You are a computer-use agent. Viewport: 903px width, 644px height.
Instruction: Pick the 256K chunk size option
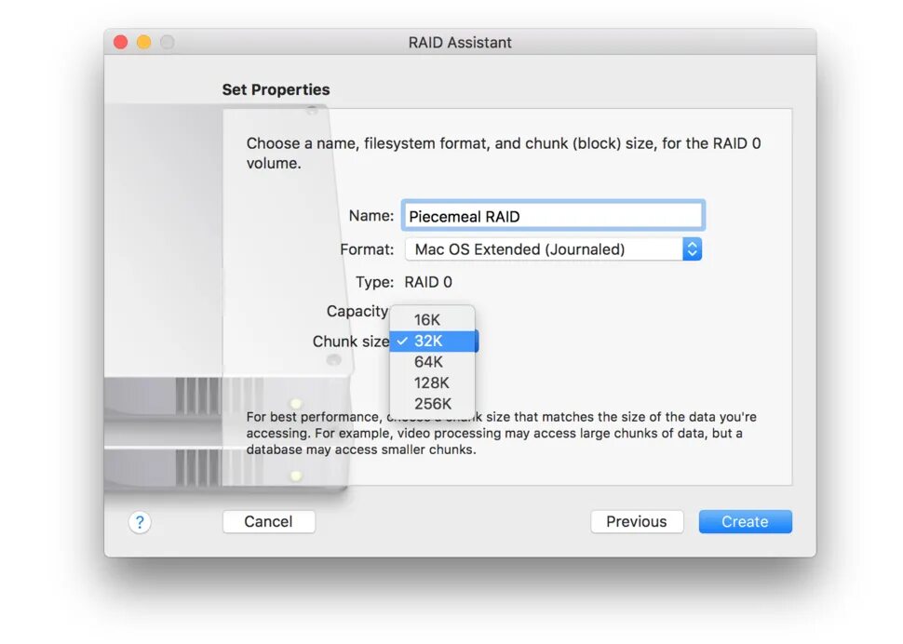[x=433, y=404]
